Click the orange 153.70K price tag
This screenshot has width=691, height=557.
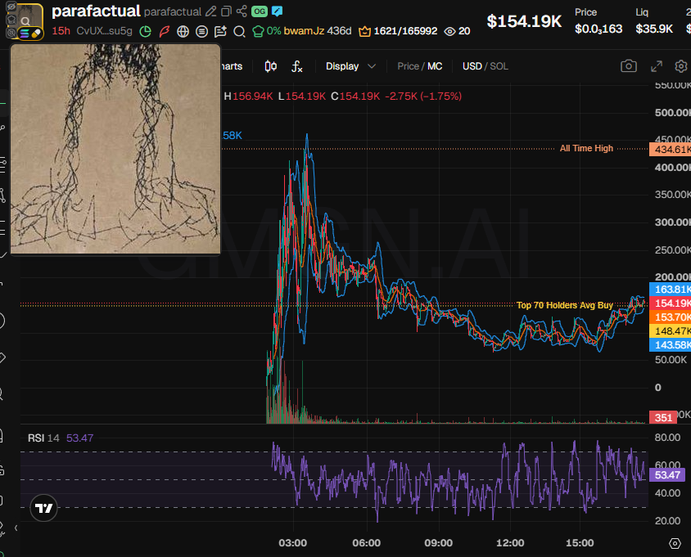671,317
